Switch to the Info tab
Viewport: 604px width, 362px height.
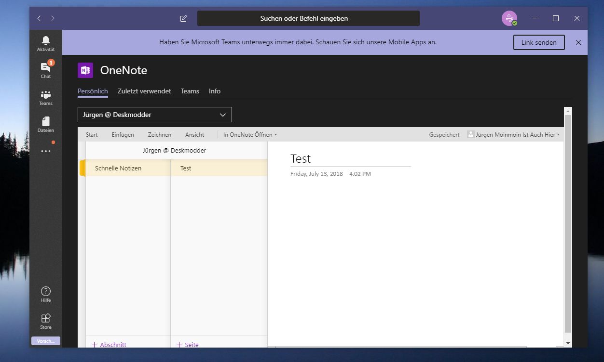[215, 91]
